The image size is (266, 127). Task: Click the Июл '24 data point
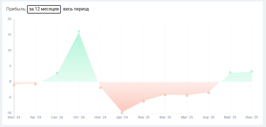pyautogui.click(x=14, y=85)
